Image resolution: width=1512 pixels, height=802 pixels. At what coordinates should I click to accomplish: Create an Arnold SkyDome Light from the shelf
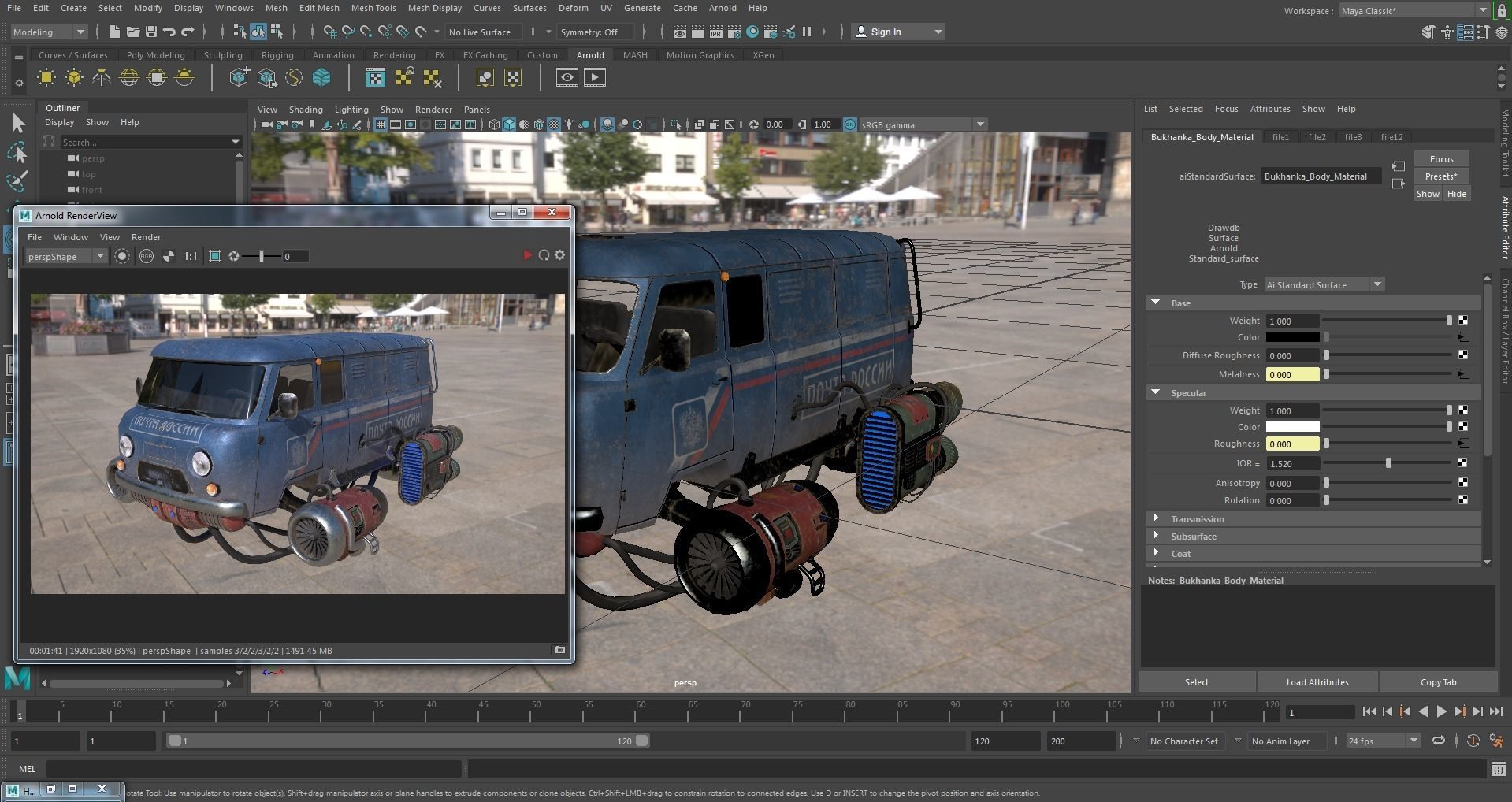tap(129, 77)
